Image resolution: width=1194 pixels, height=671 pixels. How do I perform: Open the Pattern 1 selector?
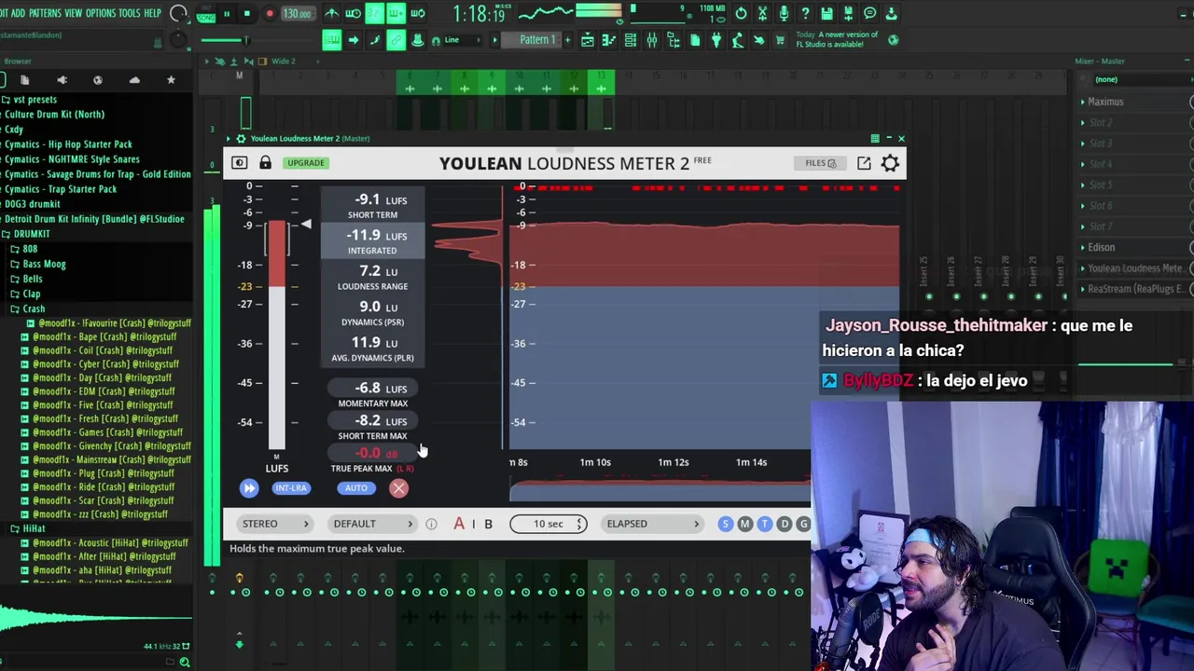click(x=537, y=40)
